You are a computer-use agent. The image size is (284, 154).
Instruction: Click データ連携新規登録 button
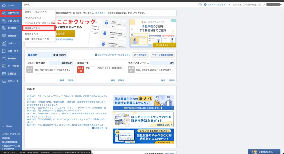click(162, 55)
